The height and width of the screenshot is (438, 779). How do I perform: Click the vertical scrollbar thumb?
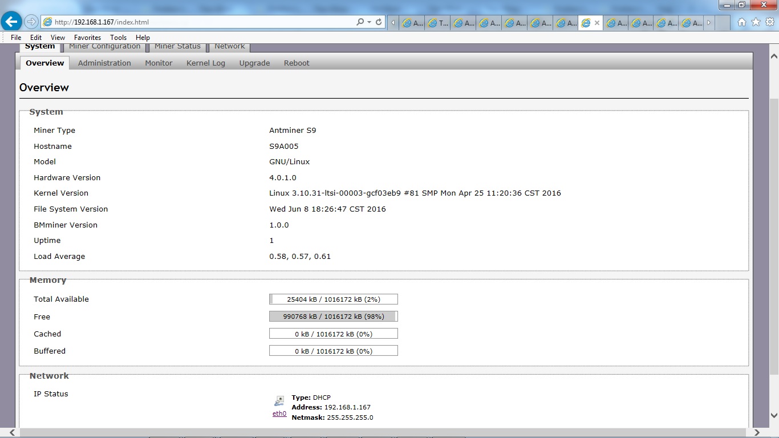[774, 236]
